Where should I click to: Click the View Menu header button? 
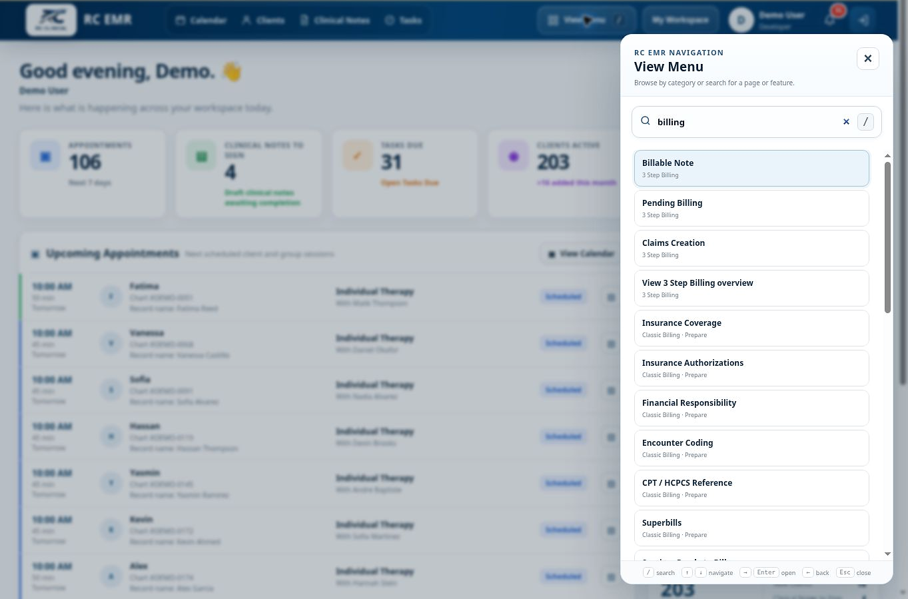point(586,20)
